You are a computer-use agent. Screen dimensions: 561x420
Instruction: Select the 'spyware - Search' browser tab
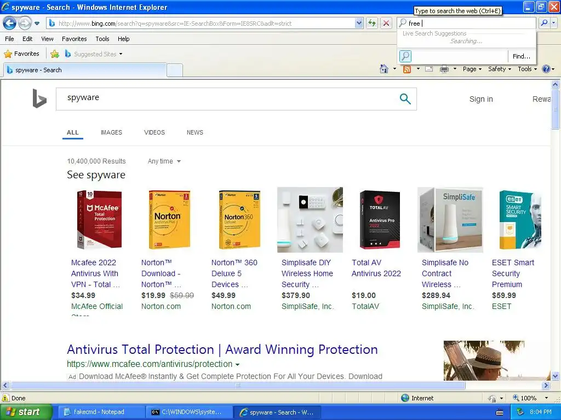click(85, 70)
